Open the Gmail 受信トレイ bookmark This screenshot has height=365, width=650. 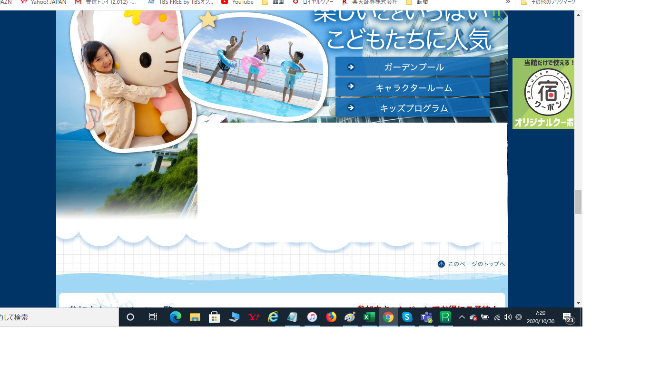click(x=106, y=2)
